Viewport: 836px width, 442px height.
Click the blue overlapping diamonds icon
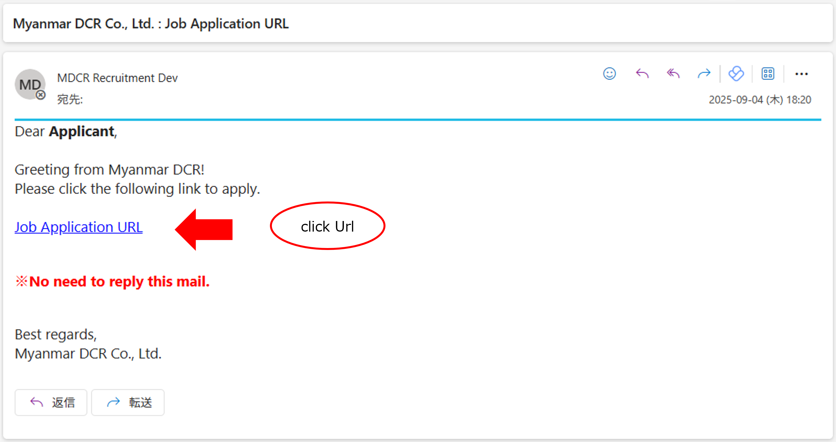tap(736, 74)
